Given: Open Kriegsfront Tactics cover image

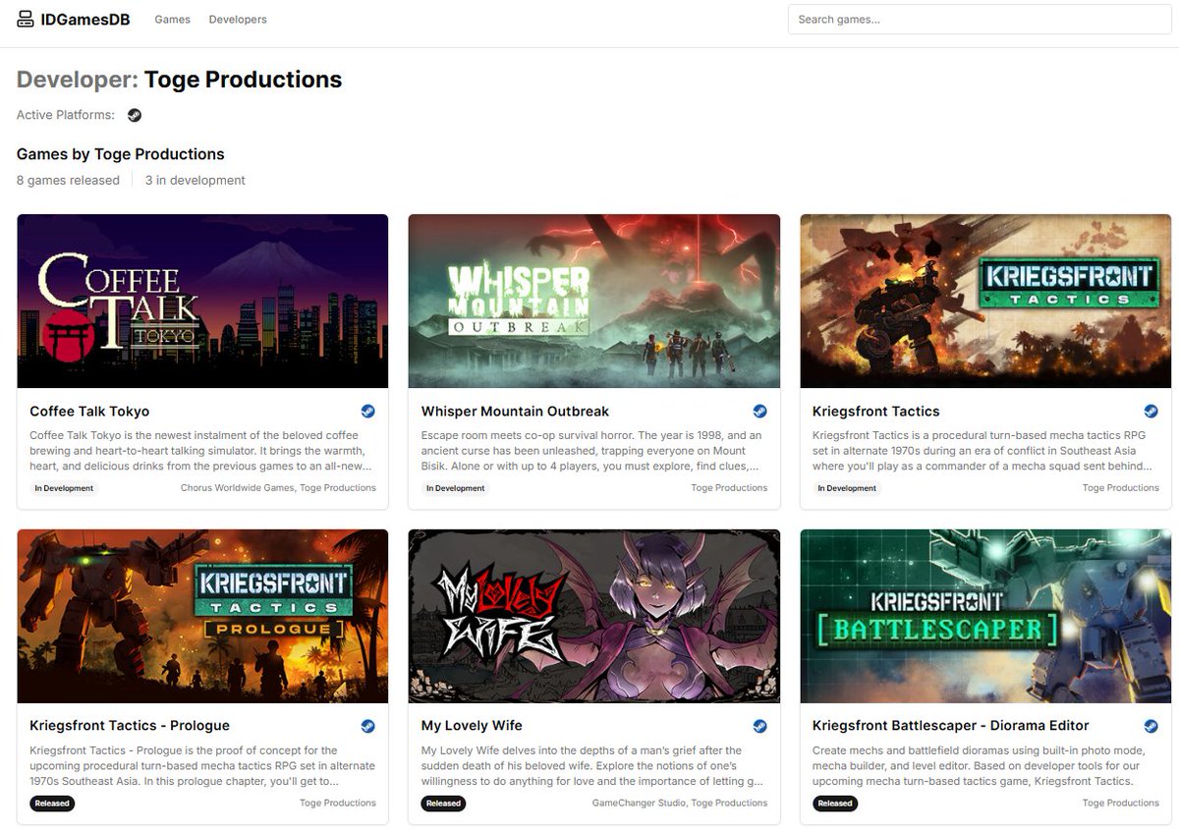Looking at the screenshot, I should [x=985, y=302].
